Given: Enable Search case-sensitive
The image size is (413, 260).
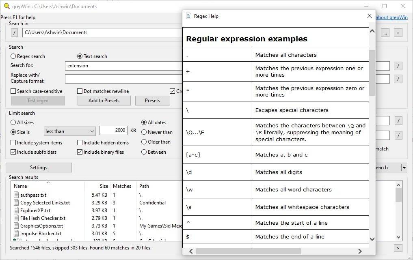Looking at the screenshot, I should pyautogui.click(x=37, y=91).
